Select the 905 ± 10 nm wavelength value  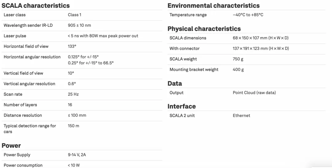pyautogui.click(x=79, y=25)
